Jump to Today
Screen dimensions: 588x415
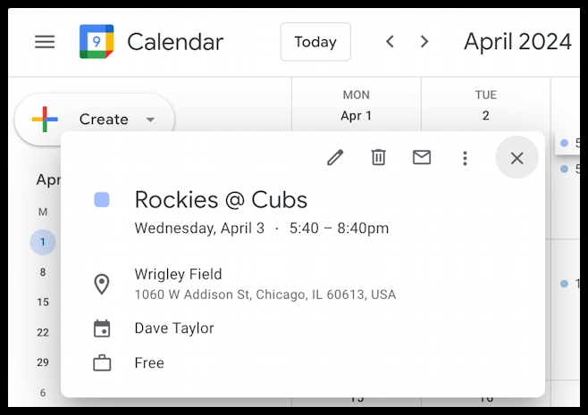click(315, 42)
